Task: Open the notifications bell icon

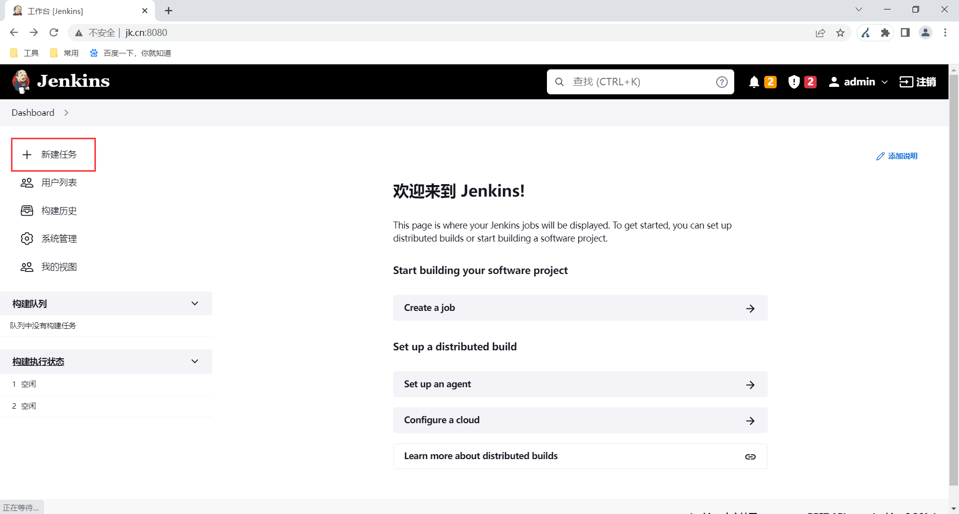Action: [754, 82]
